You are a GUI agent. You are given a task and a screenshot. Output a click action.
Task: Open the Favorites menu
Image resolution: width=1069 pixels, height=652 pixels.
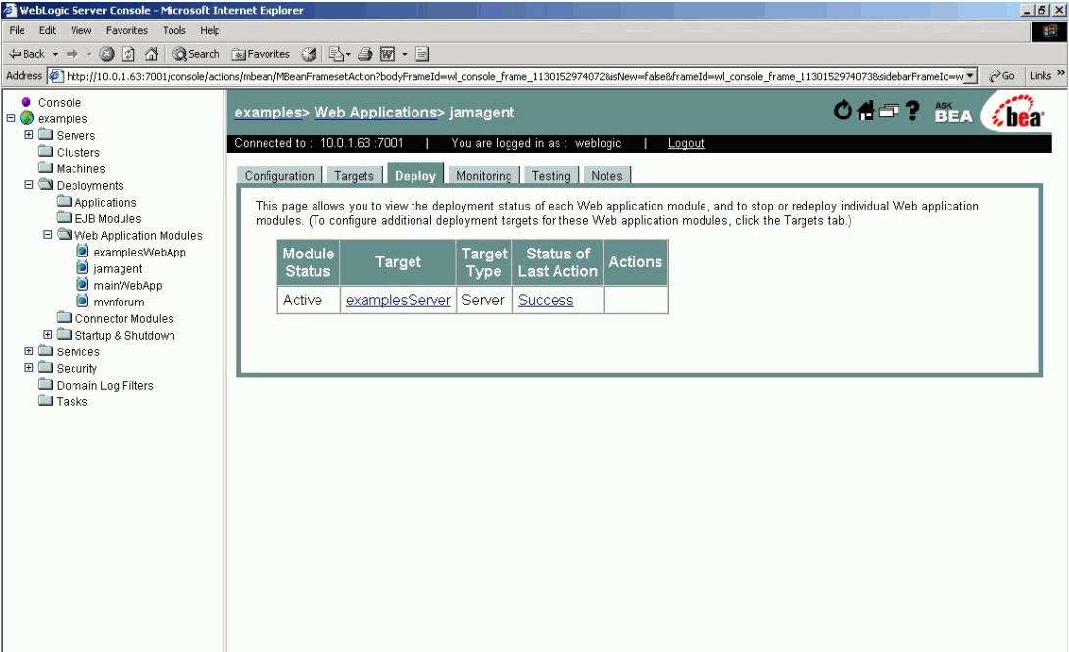[x=126, y=30]
